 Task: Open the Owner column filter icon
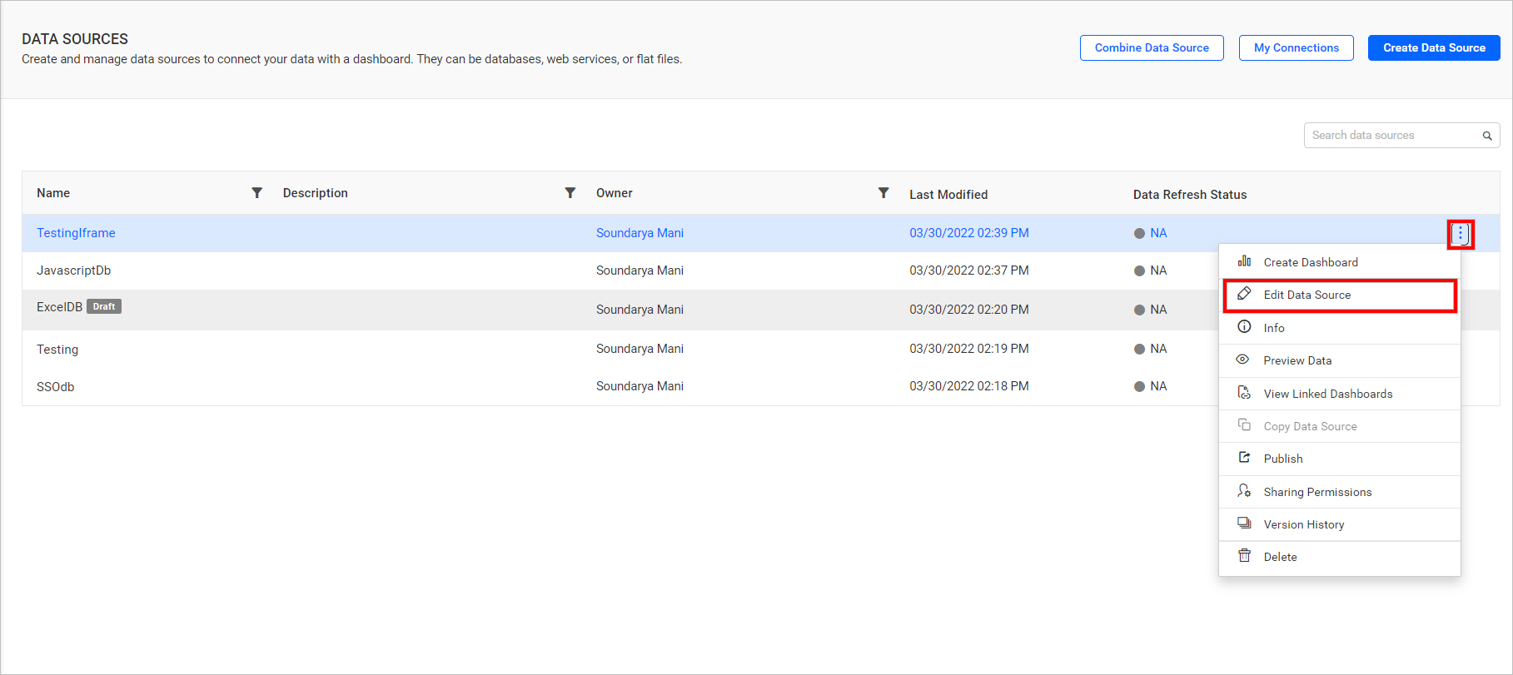[x=883, y=193]
